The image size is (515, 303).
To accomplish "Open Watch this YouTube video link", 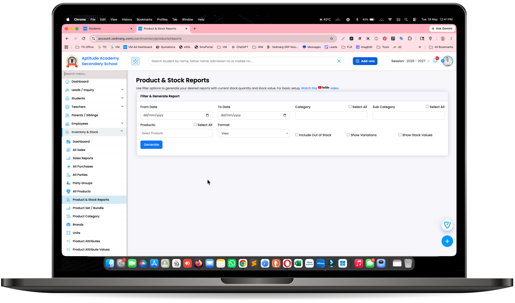I will (320, 88).
